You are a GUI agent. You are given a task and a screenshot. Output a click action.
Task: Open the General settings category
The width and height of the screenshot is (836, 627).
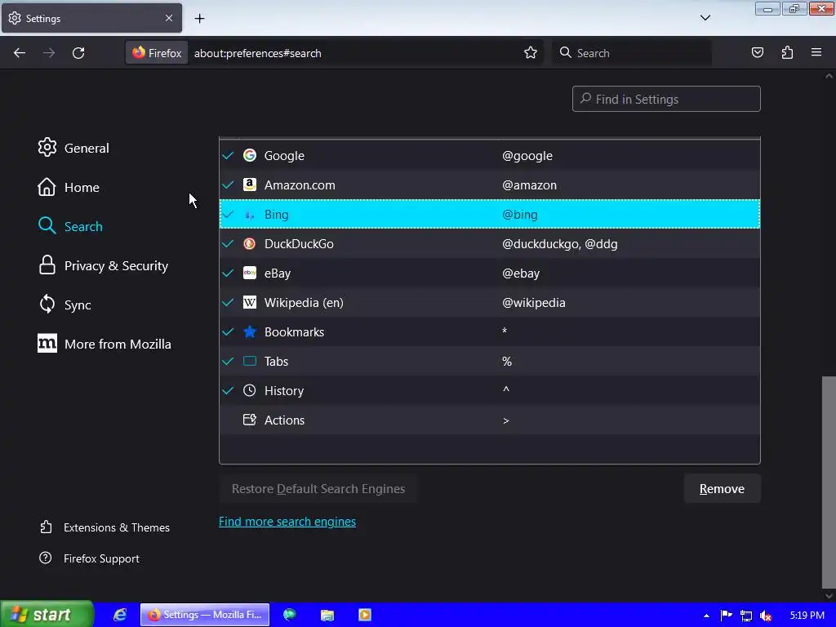[x=73, y=148]
